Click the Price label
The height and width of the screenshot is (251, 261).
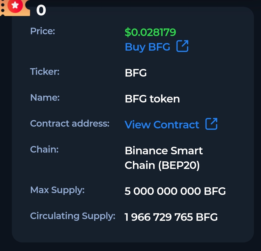[42, 31]
